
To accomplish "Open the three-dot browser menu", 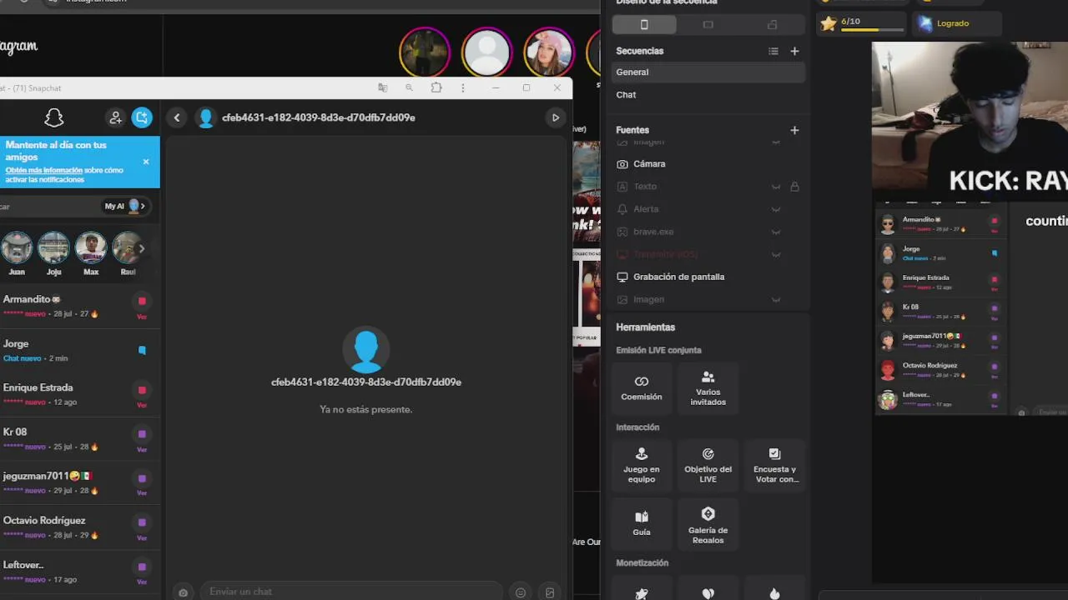I will click(x=463, y=87).
